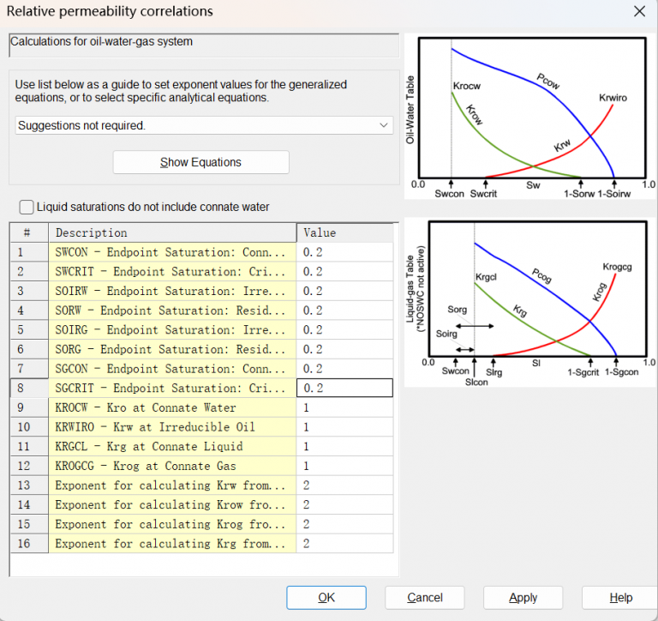
Task: Click the Description column header
Action: 171,232
